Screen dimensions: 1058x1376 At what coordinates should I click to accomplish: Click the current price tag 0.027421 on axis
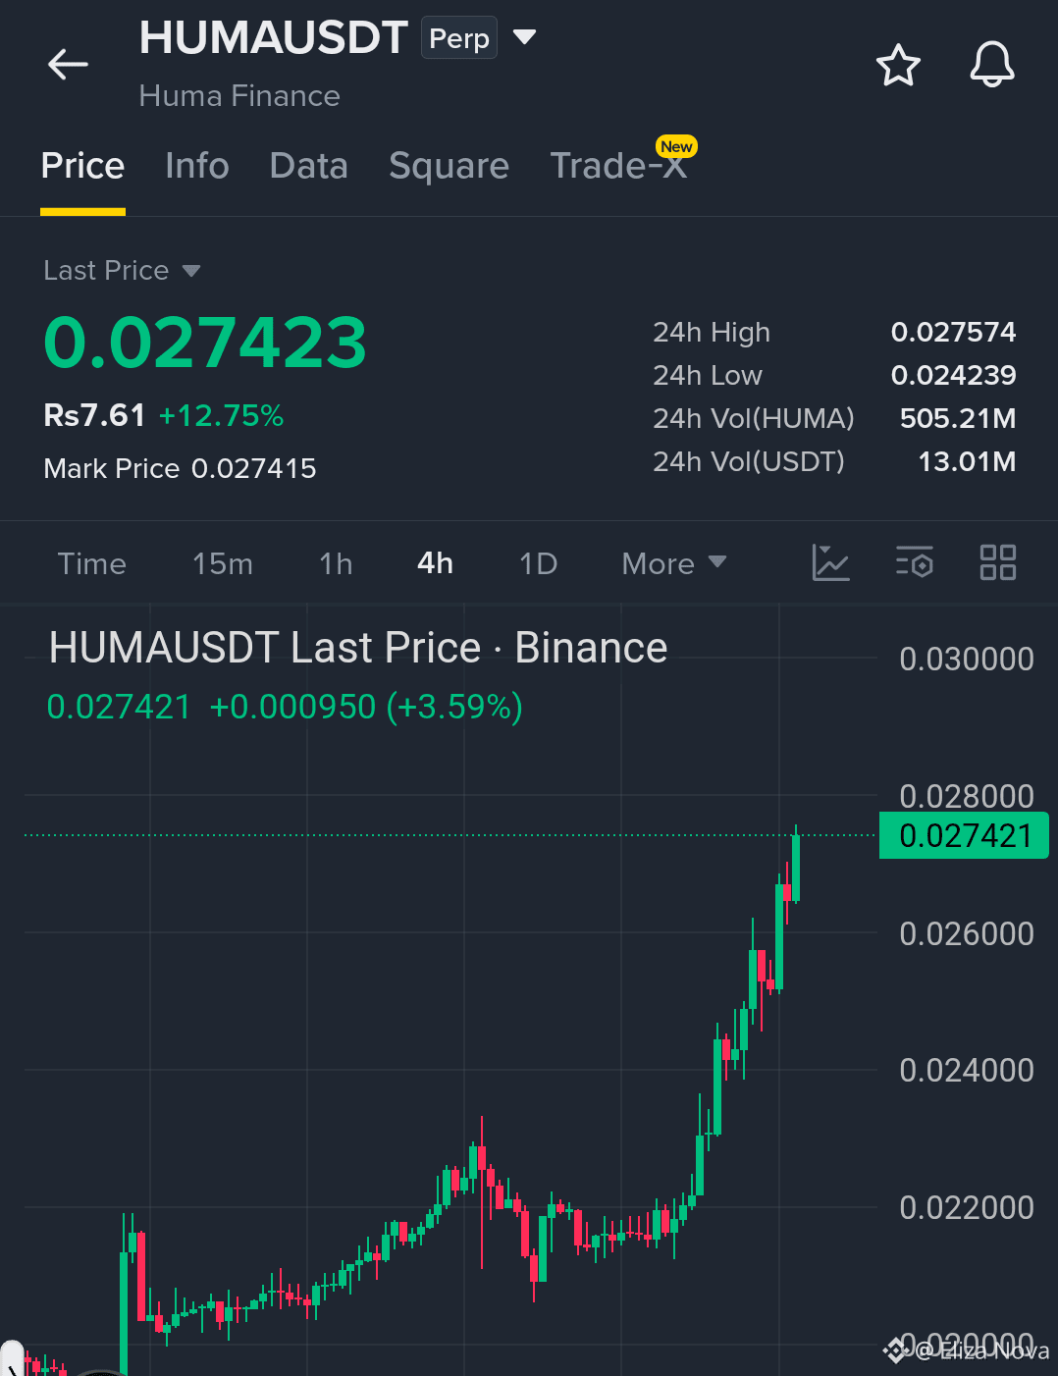[x=964, y=835]
